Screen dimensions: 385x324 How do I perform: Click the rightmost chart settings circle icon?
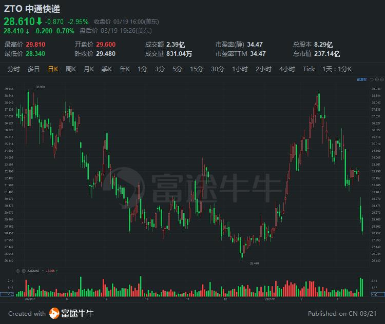point(382,79)
